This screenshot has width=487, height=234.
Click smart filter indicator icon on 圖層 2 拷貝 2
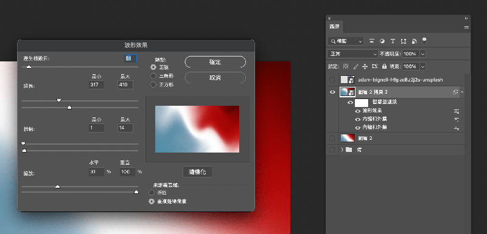tap(455, 92)
